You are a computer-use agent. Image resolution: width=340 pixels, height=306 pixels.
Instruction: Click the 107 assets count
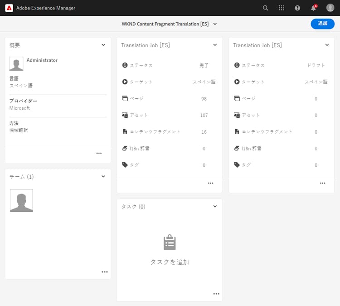[204, 116]
